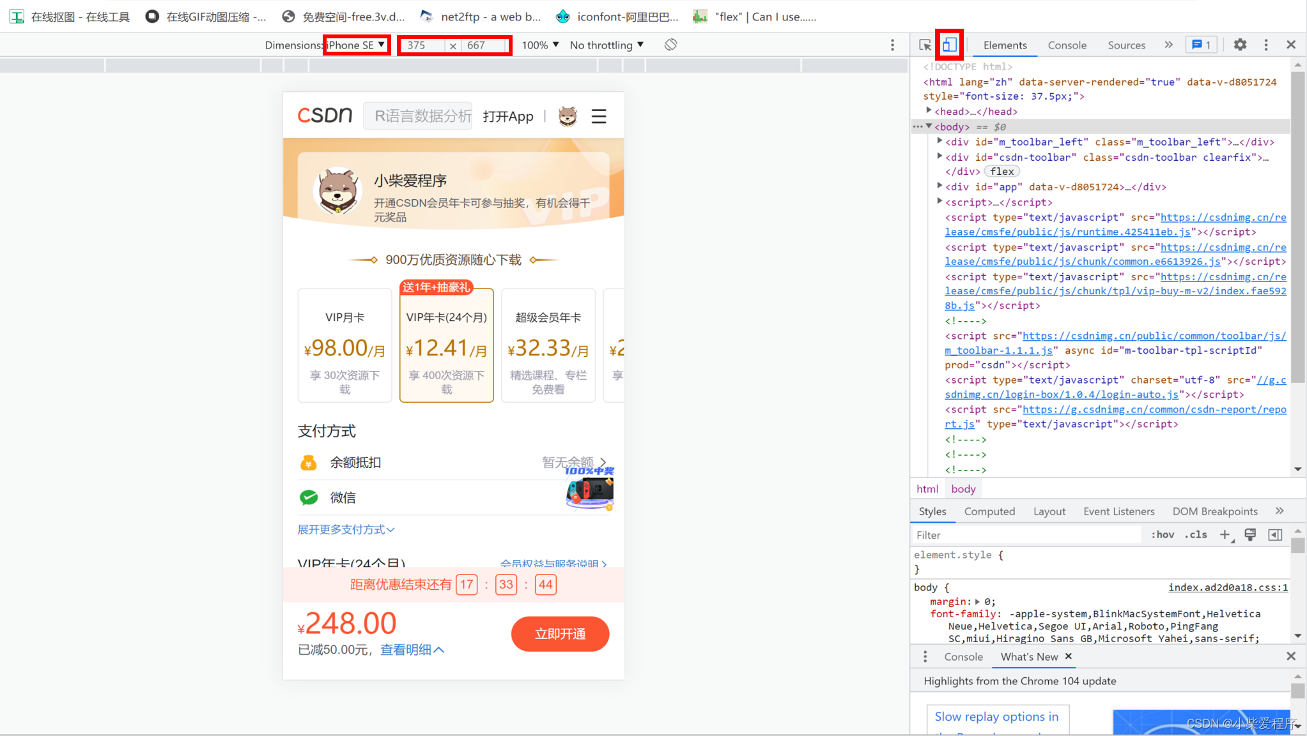The width and height of the screenshot is (1307, 736).
Task: Toggle the device toolbar icon
Action: [x=949, y=45]
